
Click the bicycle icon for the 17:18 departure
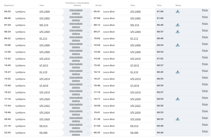pos(178,99)
